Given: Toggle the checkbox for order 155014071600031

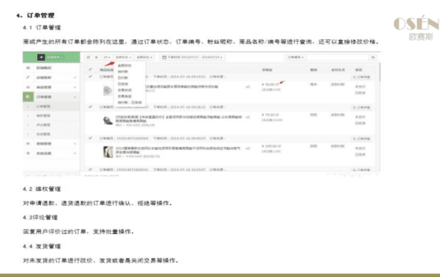Looking at the screenshot, I should click(90, 169).
